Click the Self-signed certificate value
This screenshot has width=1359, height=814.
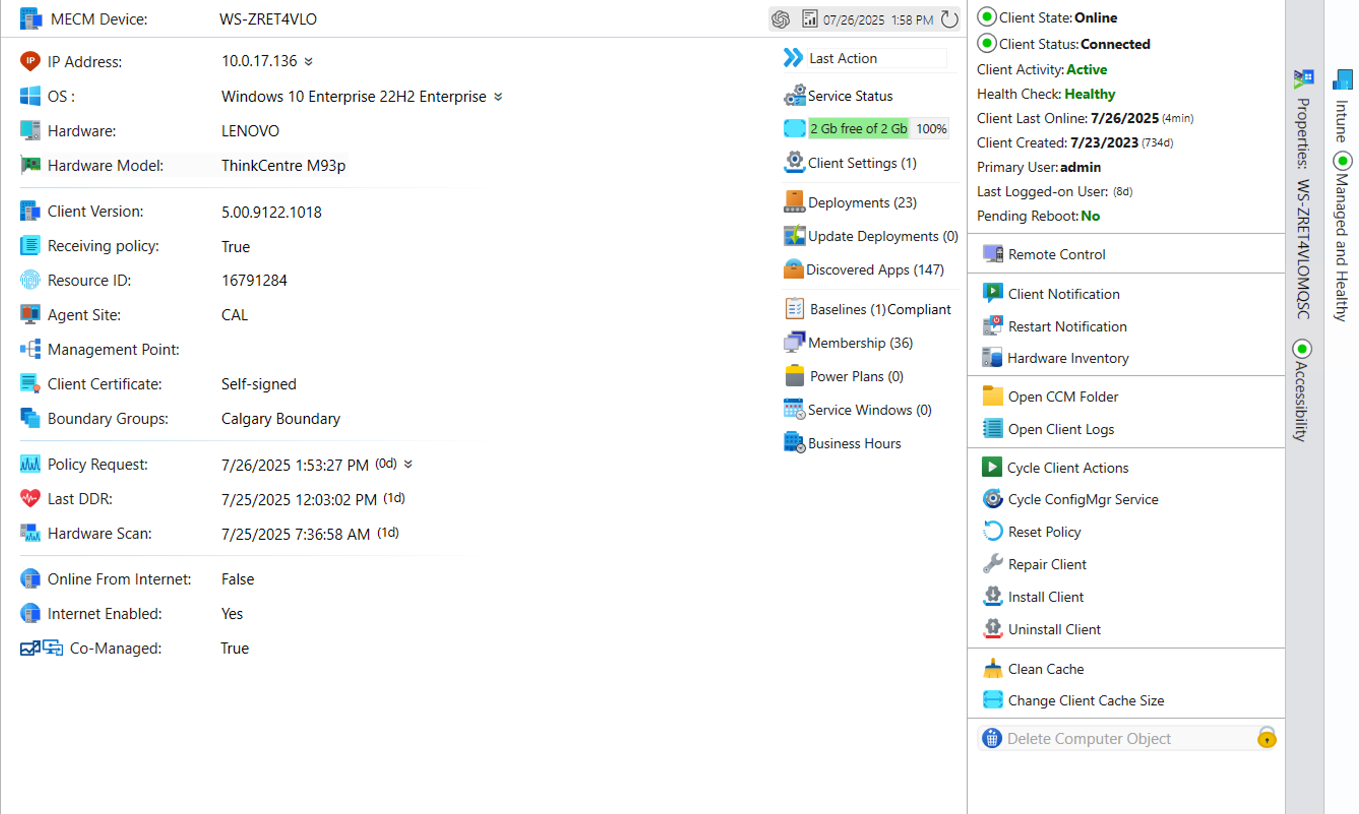(258, 384)
